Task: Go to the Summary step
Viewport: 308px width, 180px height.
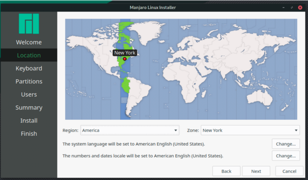Action: pos(29,107)
